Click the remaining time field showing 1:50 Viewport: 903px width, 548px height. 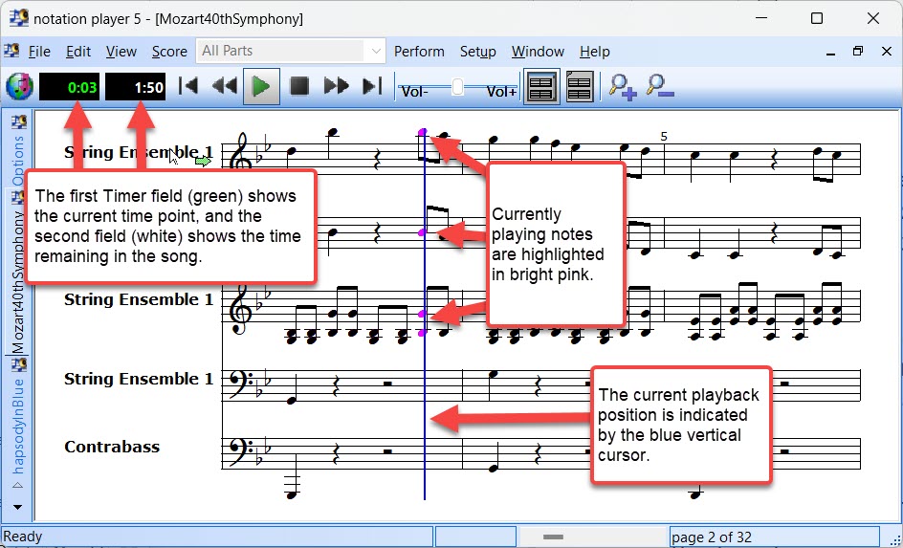point(135,87)
